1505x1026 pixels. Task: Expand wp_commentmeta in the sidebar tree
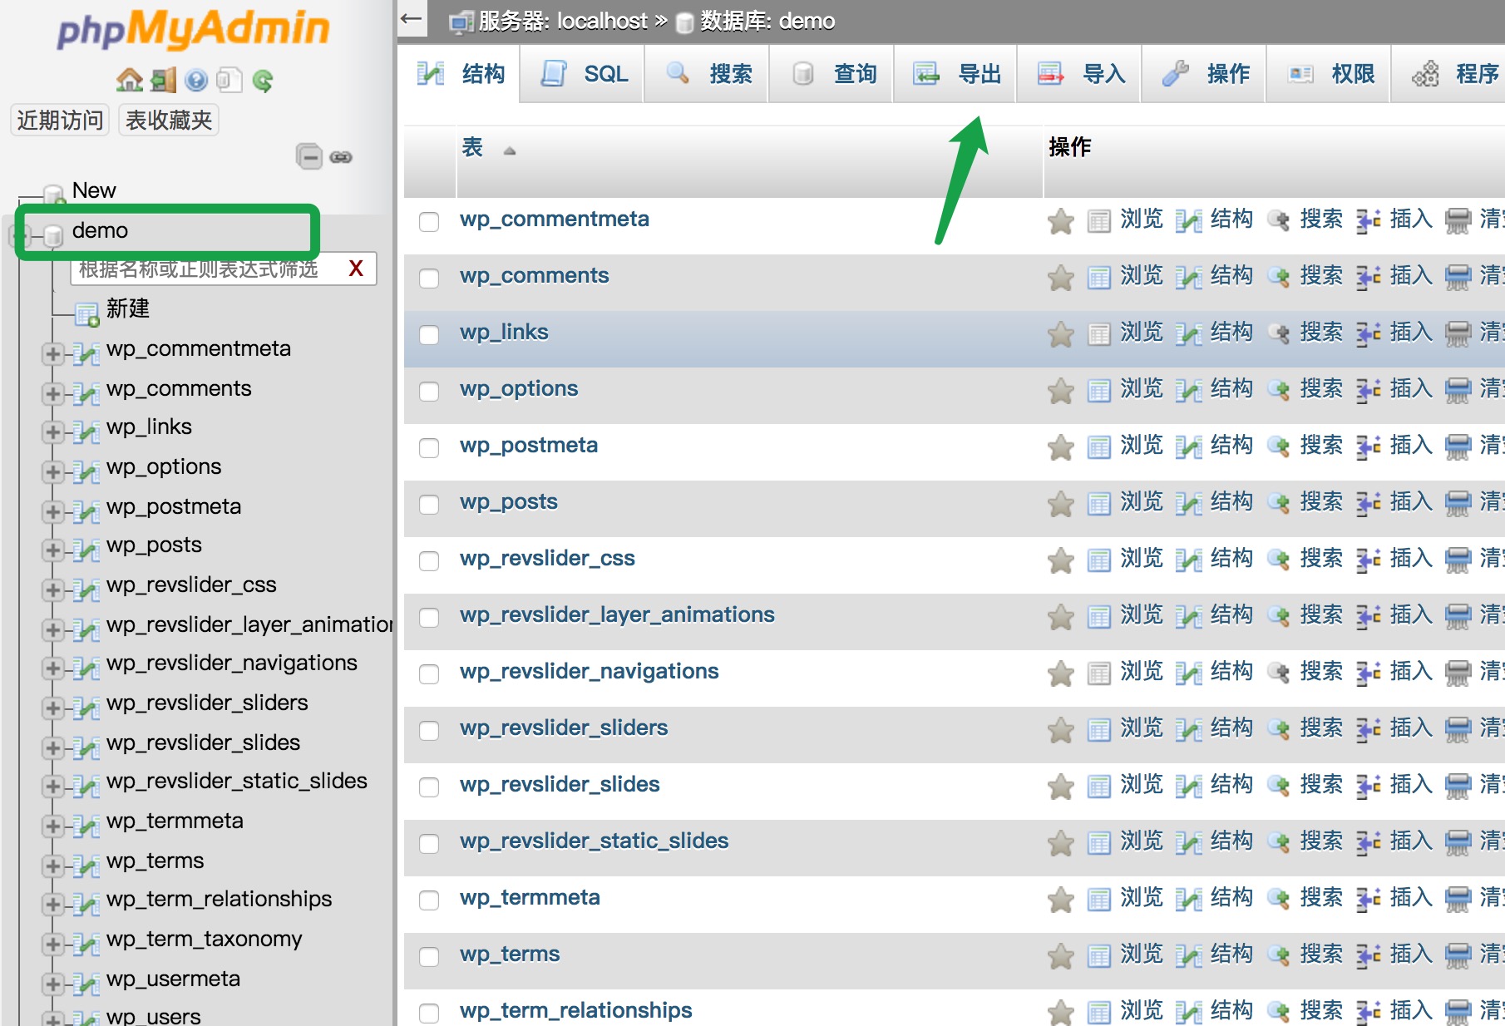point(52,354)
